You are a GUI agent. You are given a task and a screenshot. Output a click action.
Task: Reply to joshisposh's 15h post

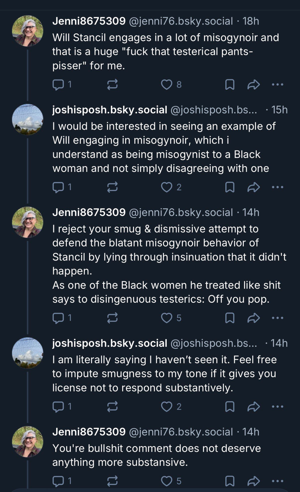pos(58,187)
